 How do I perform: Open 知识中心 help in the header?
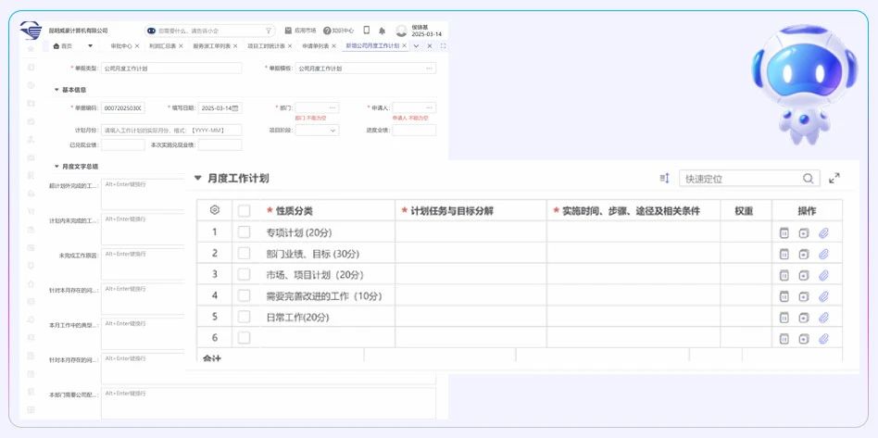click(x=338, y=31)
